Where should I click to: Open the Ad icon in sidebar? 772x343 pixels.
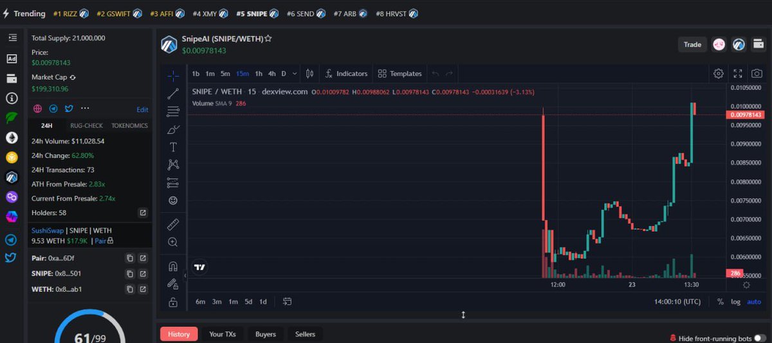pyautogui.click(x=11, y=59)
